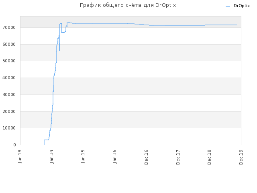Click the initial flat step near 3000
The image size is (257, 193).
[x=47, y=140]
